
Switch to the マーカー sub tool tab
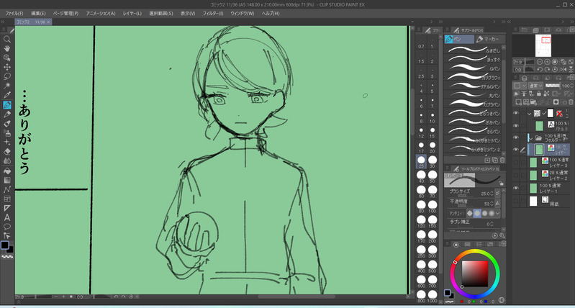pos(489,40)
